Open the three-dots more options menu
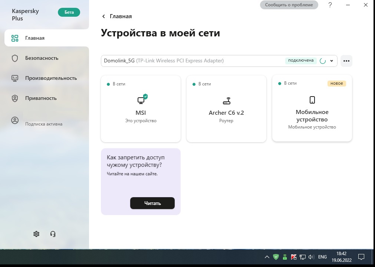This screenshot has width=375, height=267. (x=346, y=61)
